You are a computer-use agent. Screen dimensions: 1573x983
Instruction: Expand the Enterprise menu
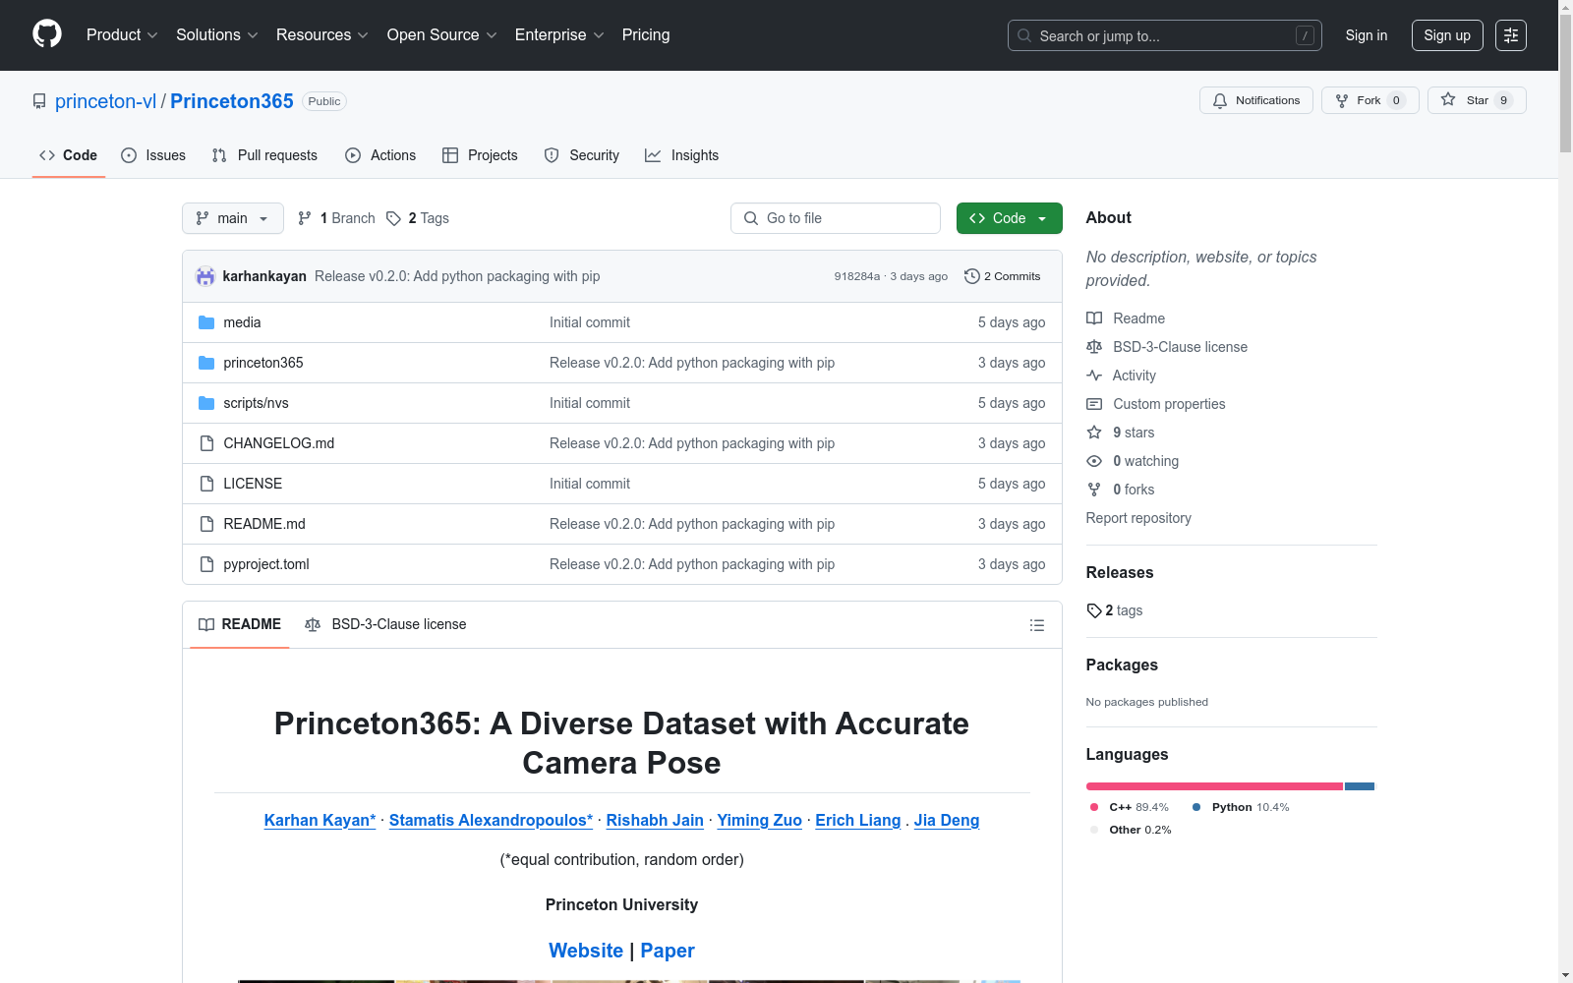559,35
